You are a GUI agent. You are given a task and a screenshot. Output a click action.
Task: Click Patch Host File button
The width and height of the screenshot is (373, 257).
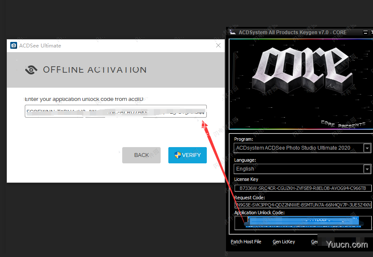click(246, 242)
